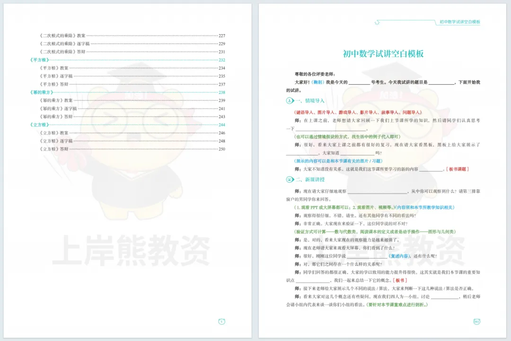Click the green note 也可以通过情境假设的方式
This screenshot has width=511, height=341.
pyautogui.click(x=347, y=137)
